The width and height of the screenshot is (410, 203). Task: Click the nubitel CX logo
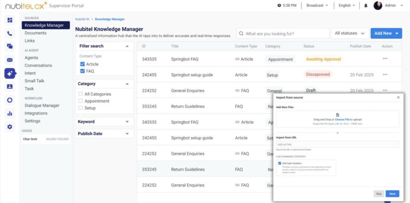[x=26, y=6]
